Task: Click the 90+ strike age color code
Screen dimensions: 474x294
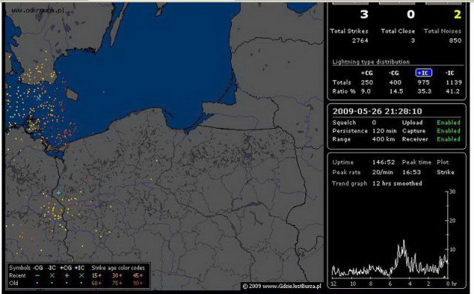Action: [137, 283]
